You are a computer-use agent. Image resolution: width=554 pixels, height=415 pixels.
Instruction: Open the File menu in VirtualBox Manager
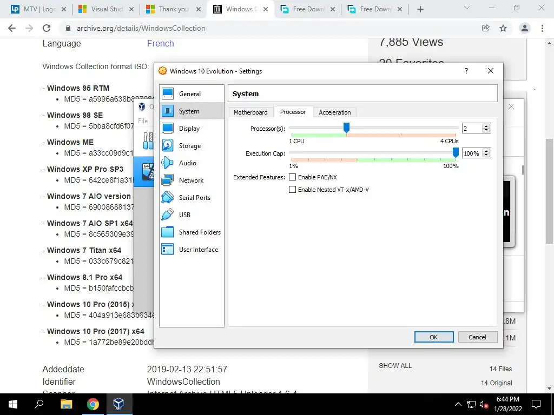(143, 121)
